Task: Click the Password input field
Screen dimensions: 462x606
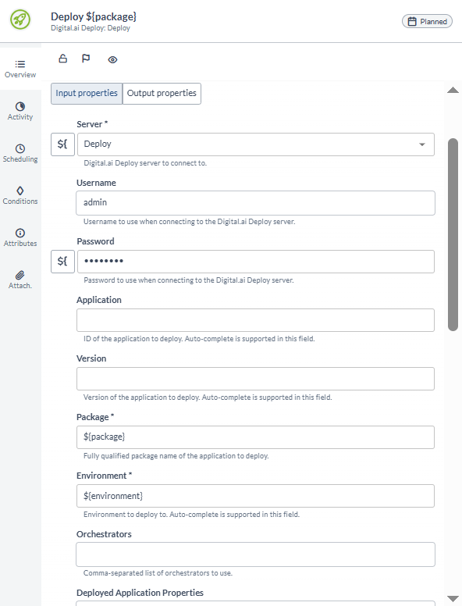Action: click(256, 262)
